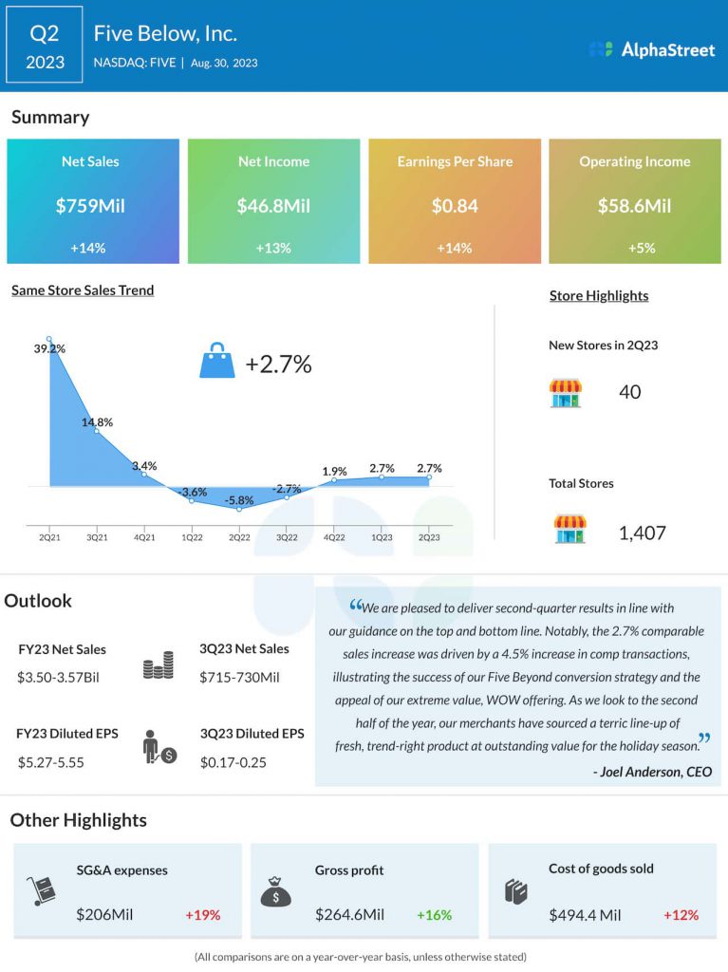Select the Net Income summary card
Viewport: 728px width, 972px height.
click(273, 201)
